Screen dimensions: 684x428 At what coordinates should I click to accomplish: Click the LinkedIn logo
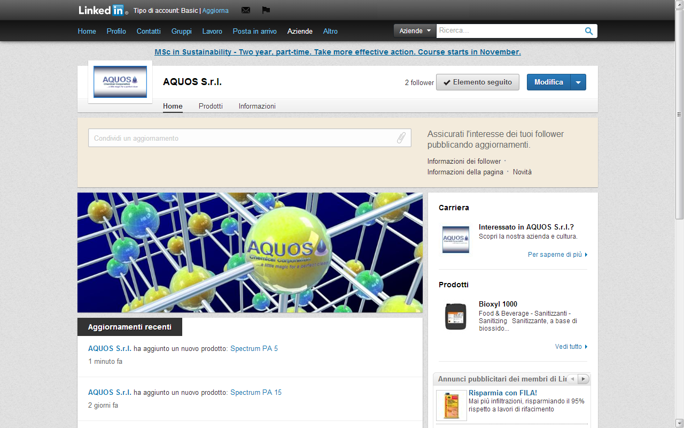102,10
